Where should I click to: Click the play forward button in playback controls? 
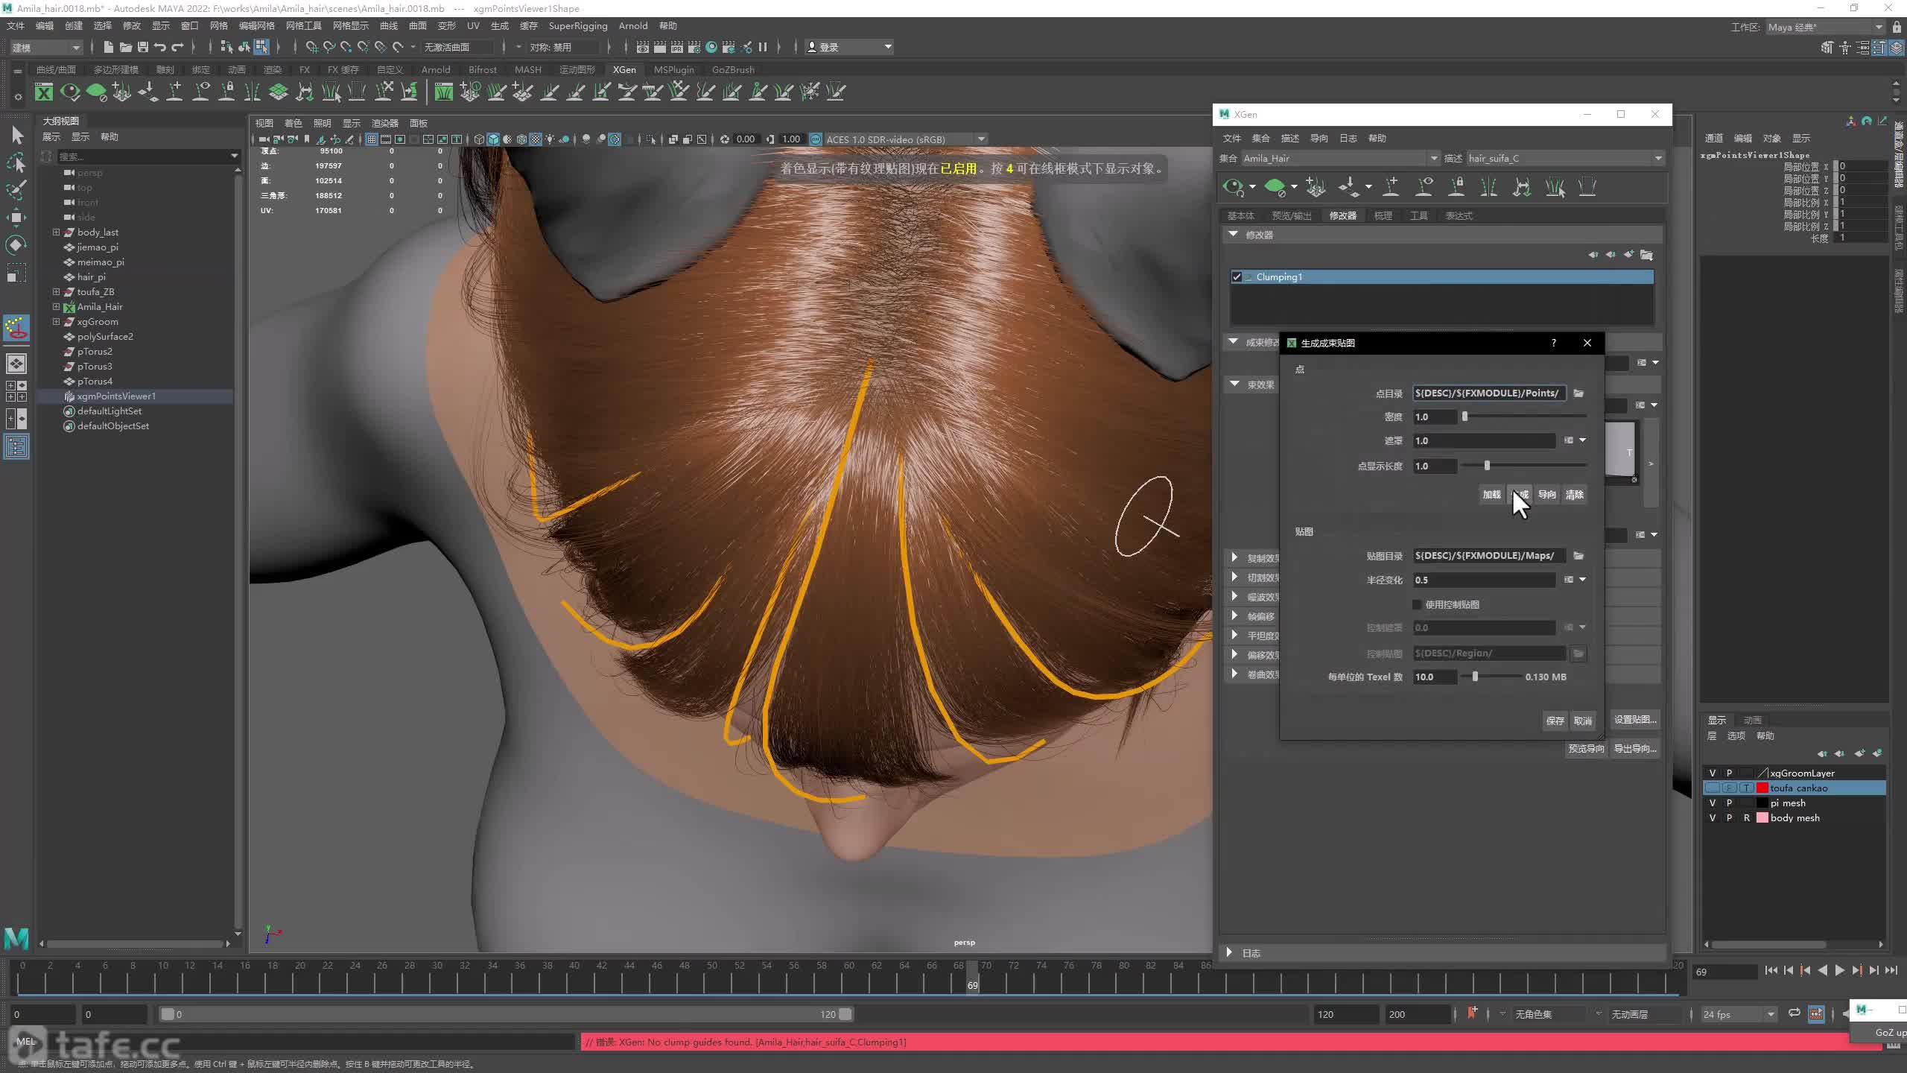(x=1840, y=970)
